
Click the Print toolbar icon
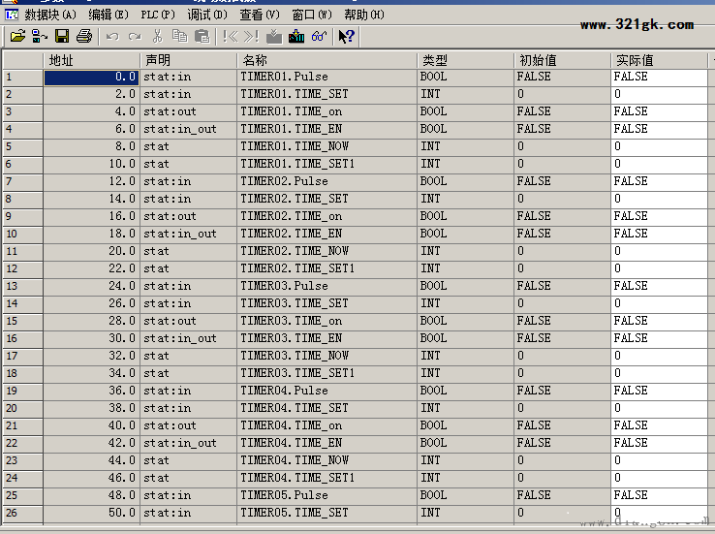tap(84, 36)
